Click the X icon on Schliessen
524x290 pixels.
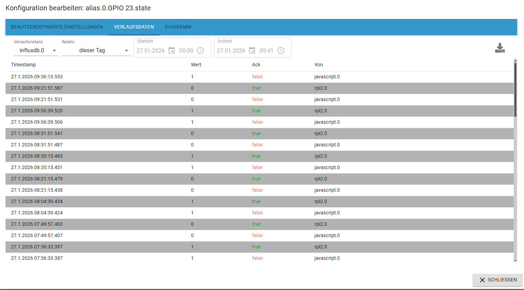482,280
